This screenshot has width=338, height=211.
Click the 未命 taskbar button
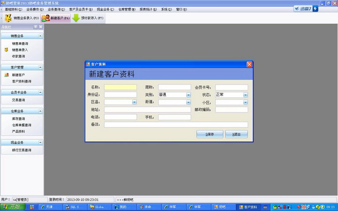[148, 207]
